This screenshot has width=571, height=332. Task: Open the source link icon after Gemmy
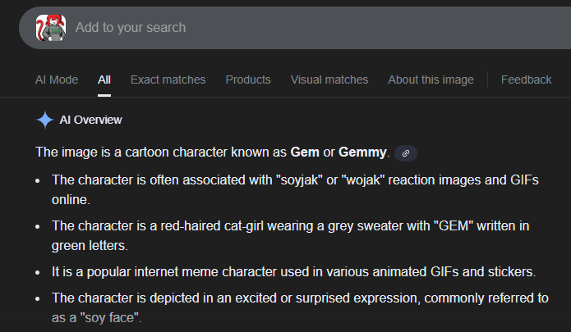click(x=406, y=152)
